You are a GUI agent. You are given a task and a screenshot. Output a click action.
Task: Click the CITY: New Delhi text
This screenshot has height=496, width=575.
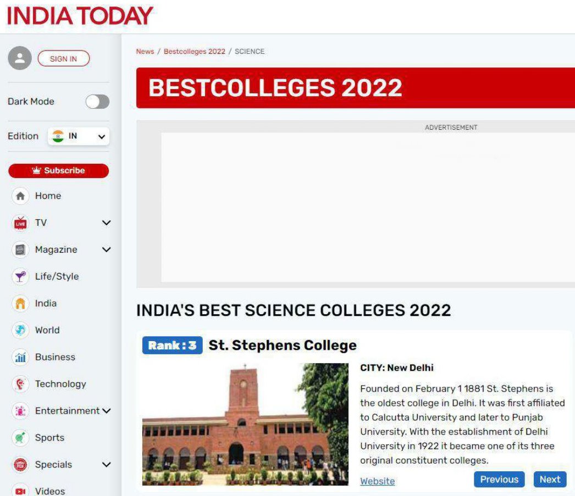tap(397, 368)
